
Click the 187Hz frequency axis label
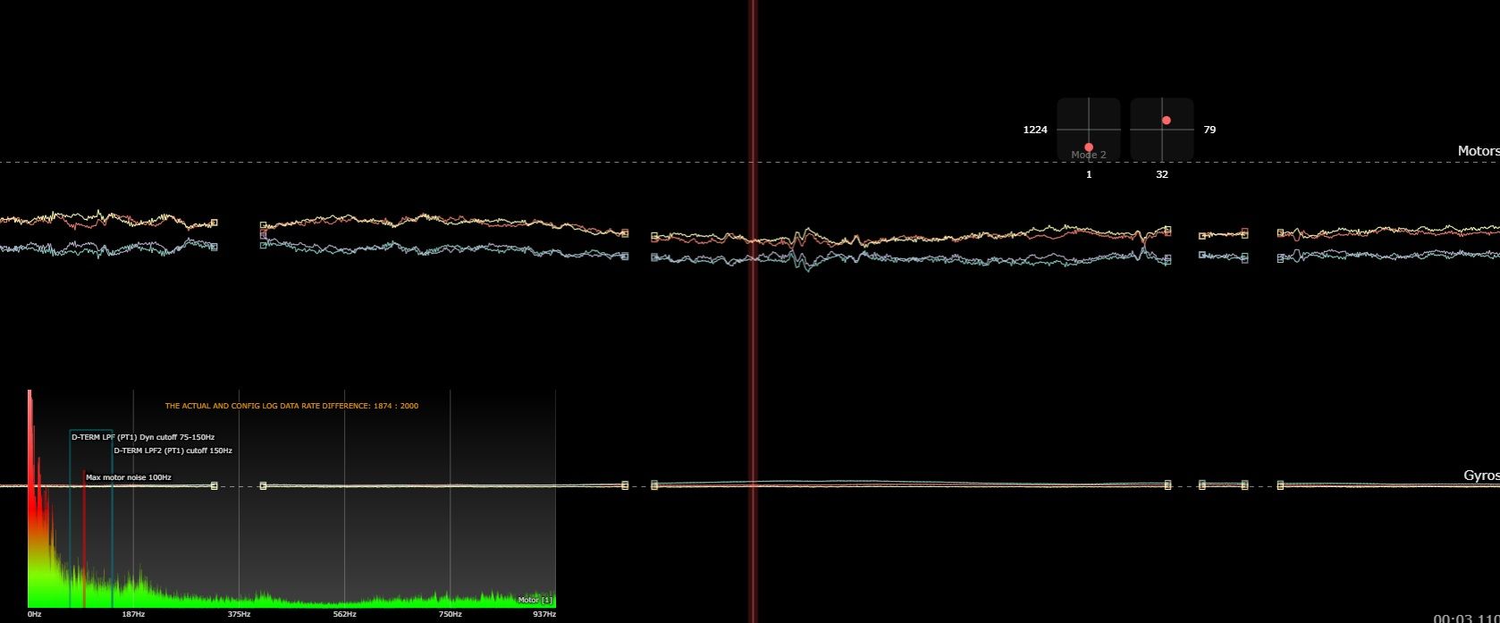[133, 615]
